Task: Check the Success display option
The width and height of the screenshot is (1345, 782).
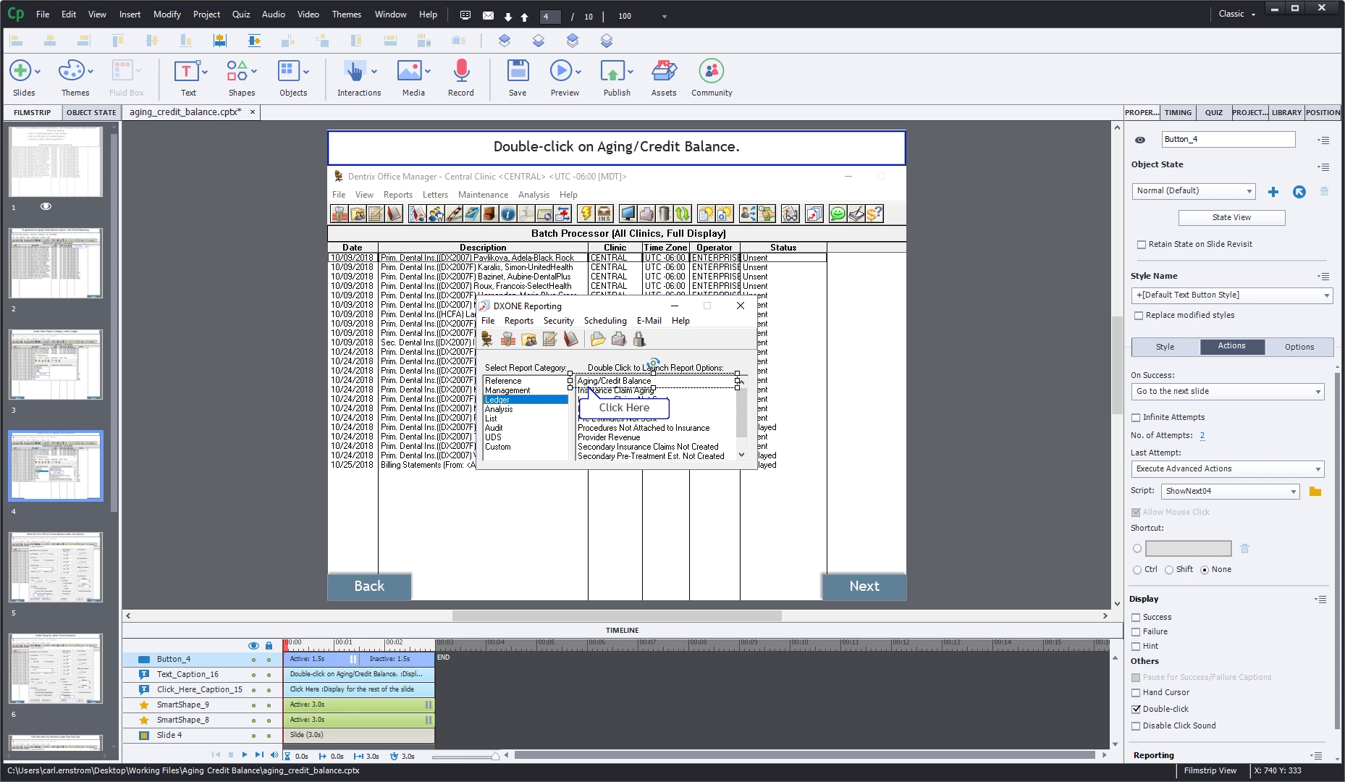Action: point(1136,618)
